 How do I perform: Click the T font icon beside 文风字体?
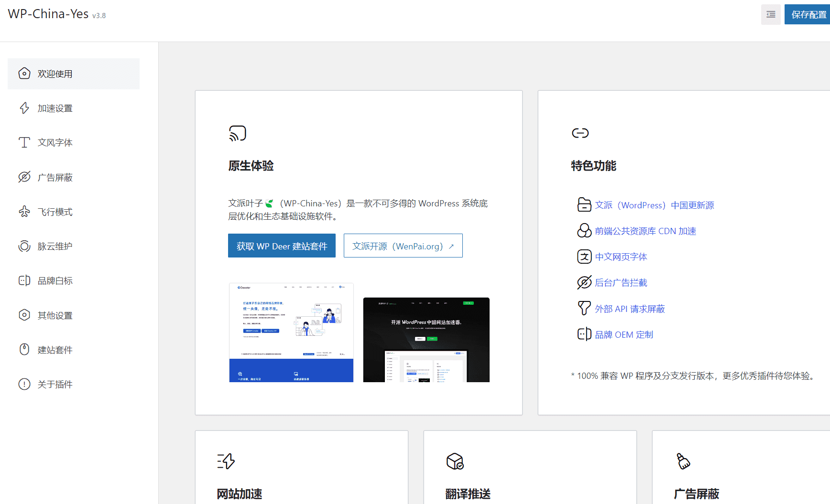24,142
